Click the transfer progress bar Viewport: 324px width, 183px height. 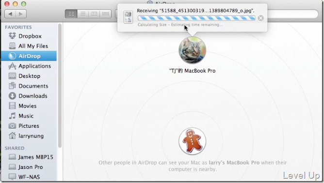(196, 18)
